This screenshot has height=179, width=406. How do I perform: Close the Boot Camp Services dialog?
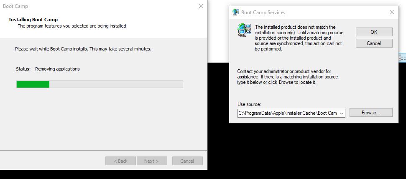[x=392, y=12]
